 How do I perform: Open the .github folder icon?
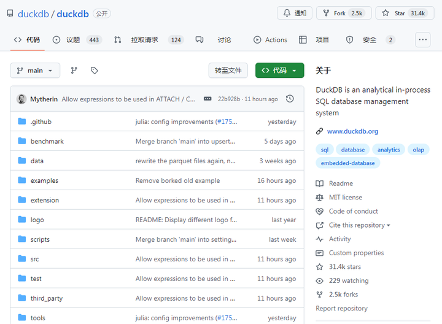[22, 121]
